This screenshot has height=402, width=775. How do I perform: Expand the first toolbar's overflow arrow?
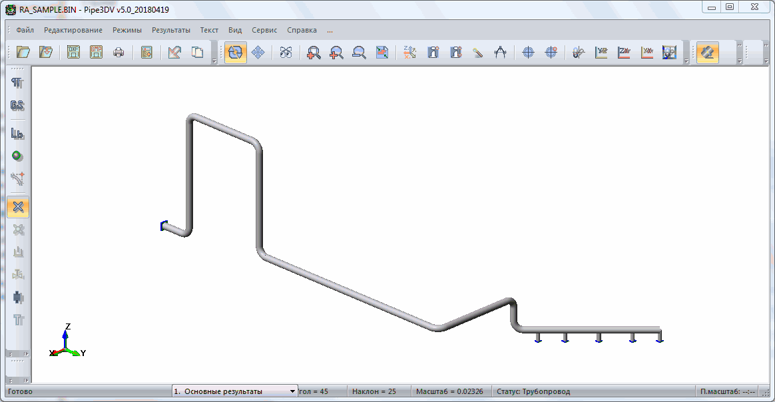(x=214, y=61)
